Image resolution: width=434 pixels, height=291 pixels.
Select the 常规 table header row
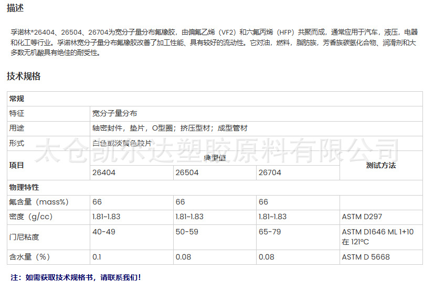click(215, 99)
